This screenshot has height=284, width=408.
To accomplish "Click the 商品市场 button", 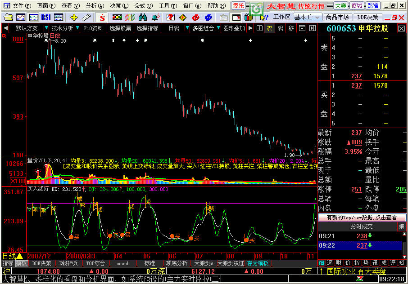I will click(x=337, y=18).
